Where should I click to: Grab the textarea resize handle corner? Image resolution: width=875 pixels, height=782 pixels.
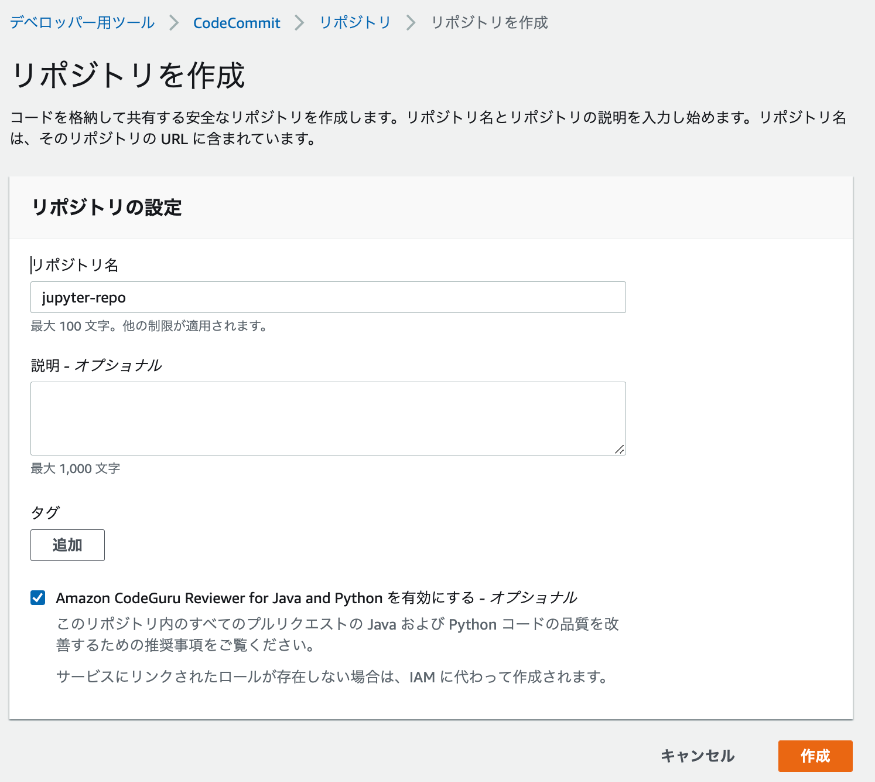click(x=620, y=449)
